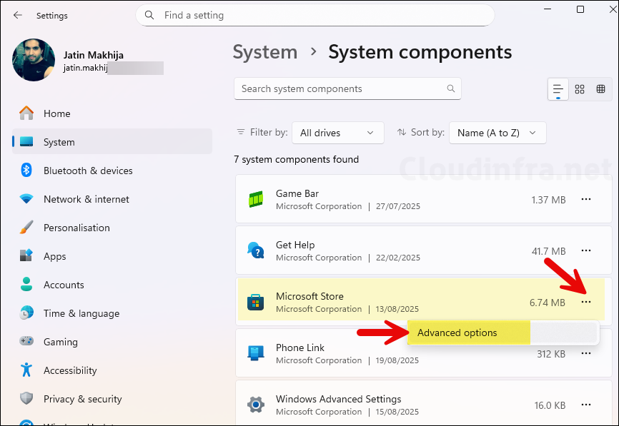Screen dimensions: 619x426
Task: Click the Home house icon
Action: [26, 113]
